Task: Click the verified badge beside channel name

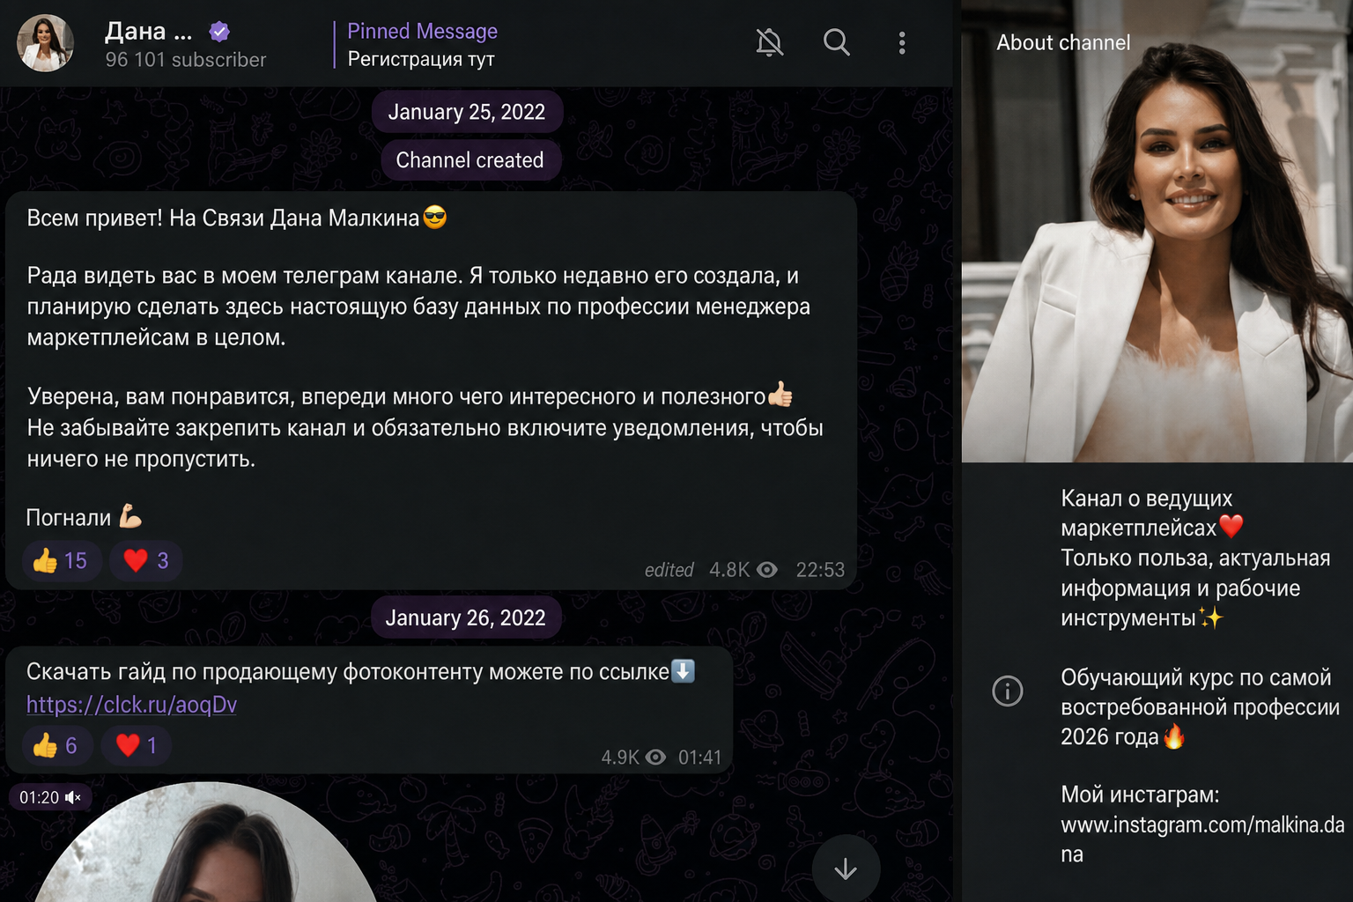Action: (219, 32)
